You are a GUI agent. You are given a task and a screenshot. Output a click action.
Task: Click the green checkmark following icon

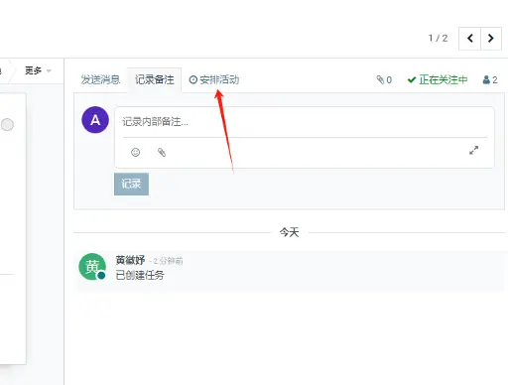412,79
